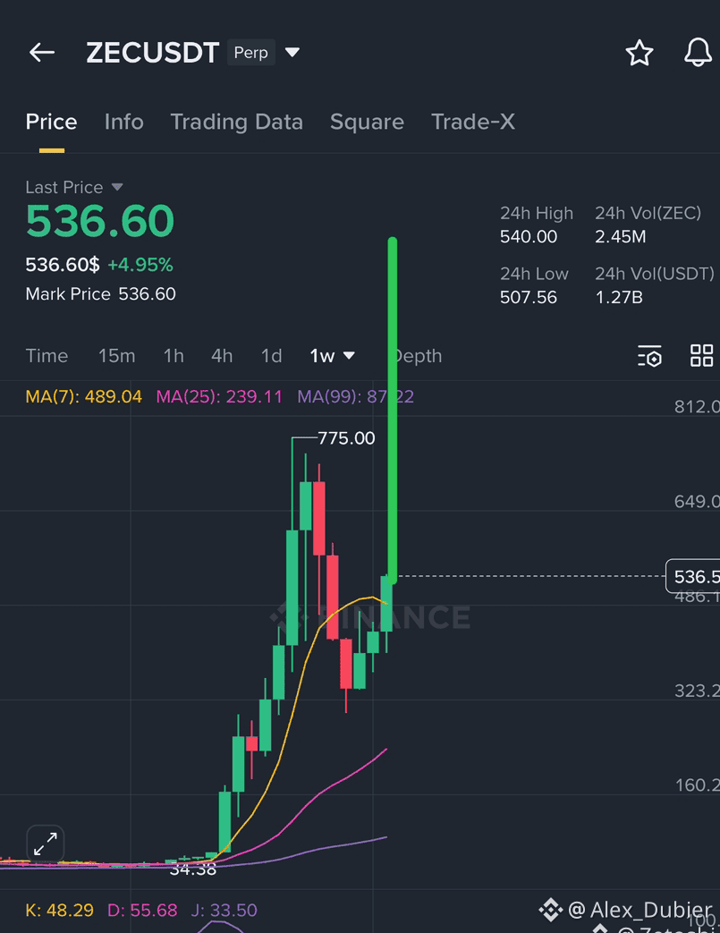Select the 4h interval
This screenshot has width=720, height=933.
[x=222, y=356]
